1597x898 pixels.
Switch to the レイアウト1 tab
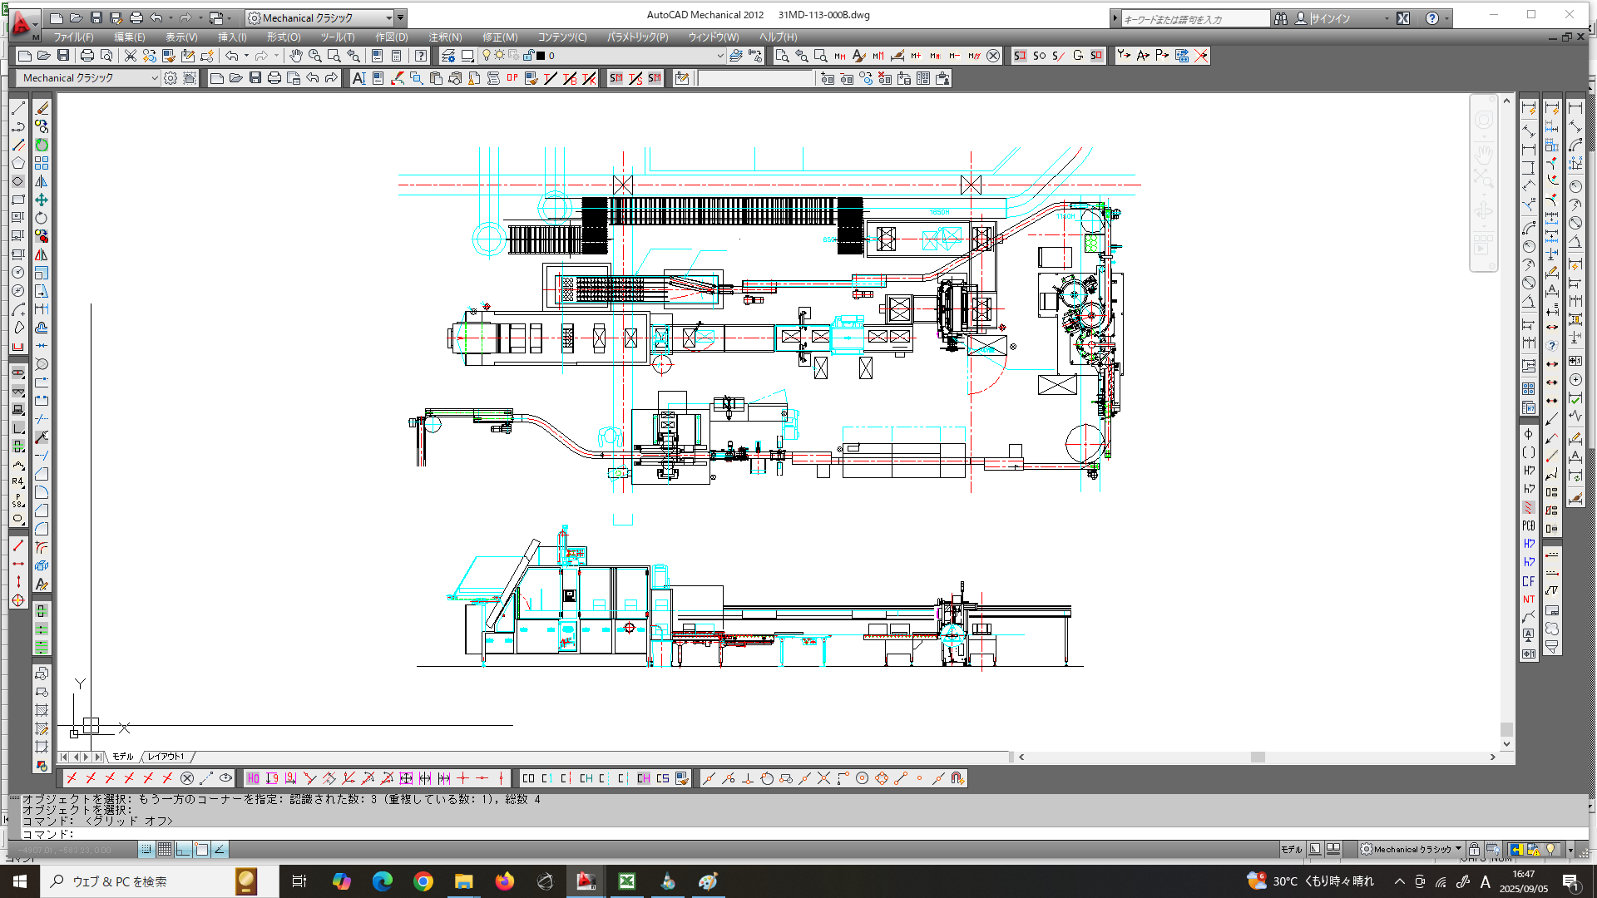pos(166,757)
